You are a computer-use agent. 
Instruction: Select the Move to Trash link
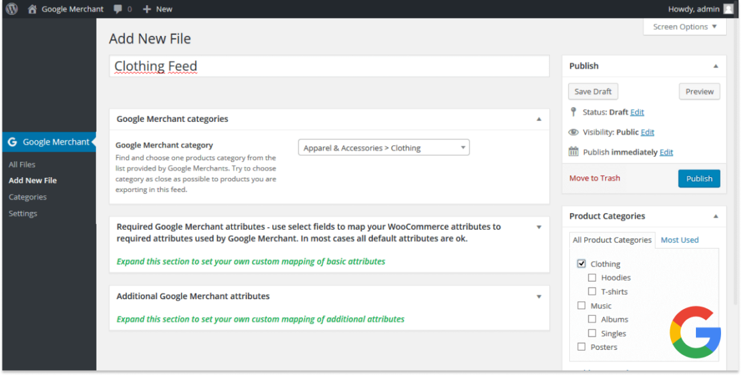click(594, 178)
